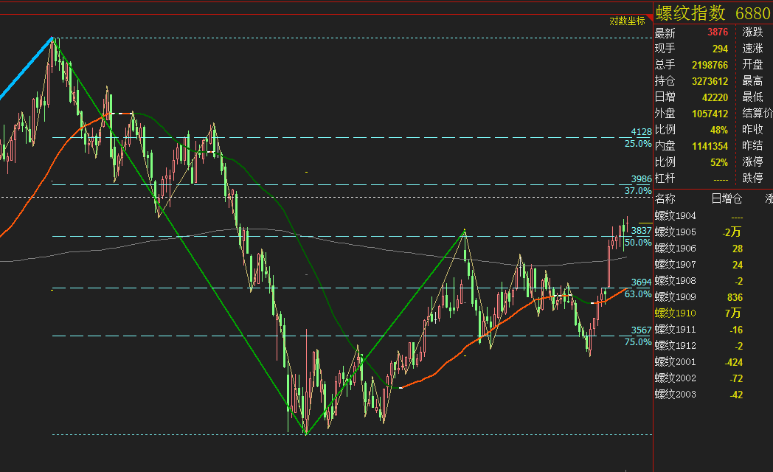Click the 3694 Fibonacci level label

tap(642, 282)
